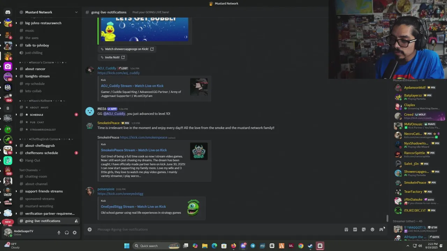The width and height of the screenshot is (447, 251).
Task: Open the big-johns-restaurawnch channel
Action: click(49, 23)
